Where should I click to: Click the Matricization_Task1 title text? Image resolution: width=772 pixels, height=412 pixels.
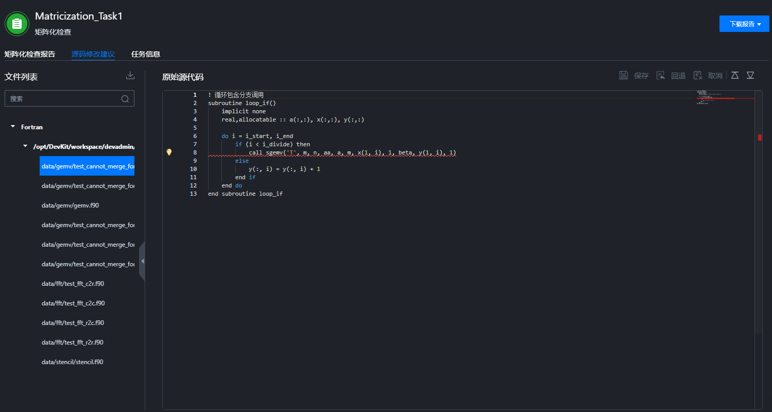pyautogui.click(x=79, y=16)
